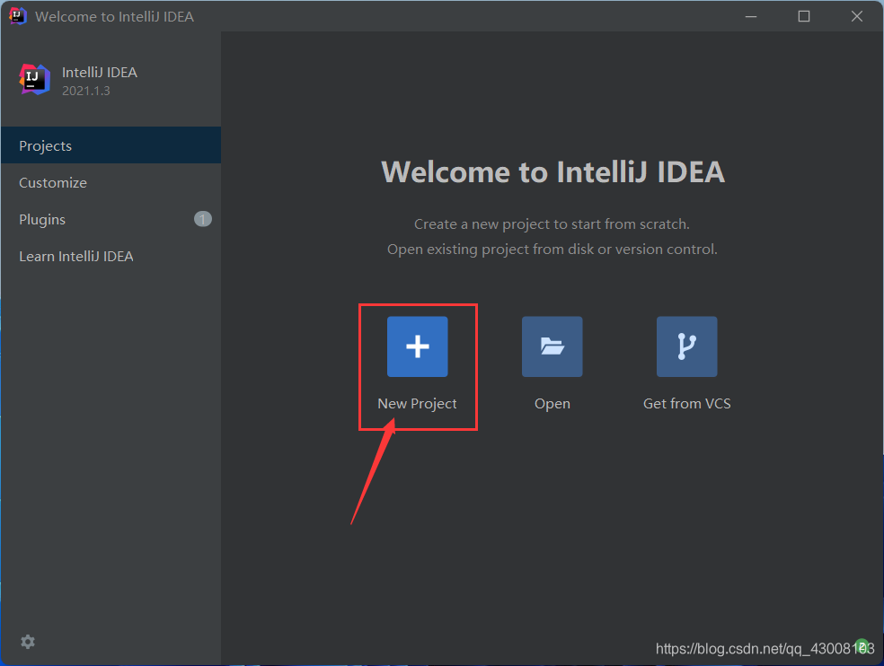Close the Welcome to IntelliJ IDEA window
Image resolution: width=884 pixels, height=666 pixels.
[x=857, y=16]
